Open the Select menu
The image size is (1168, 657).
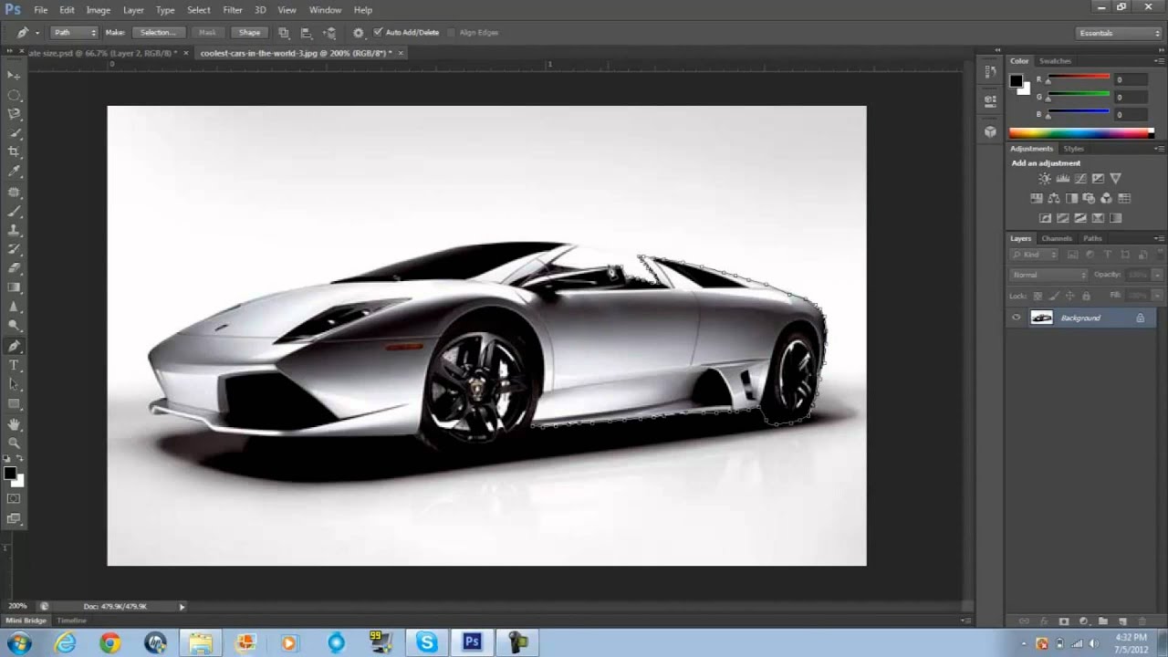coord(199,10)
